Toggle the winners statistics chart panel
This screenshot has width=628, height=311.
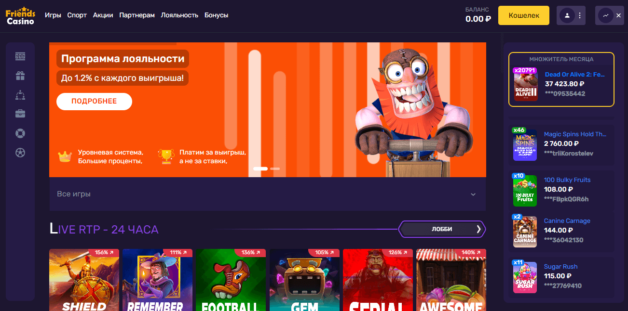(605, 15)
